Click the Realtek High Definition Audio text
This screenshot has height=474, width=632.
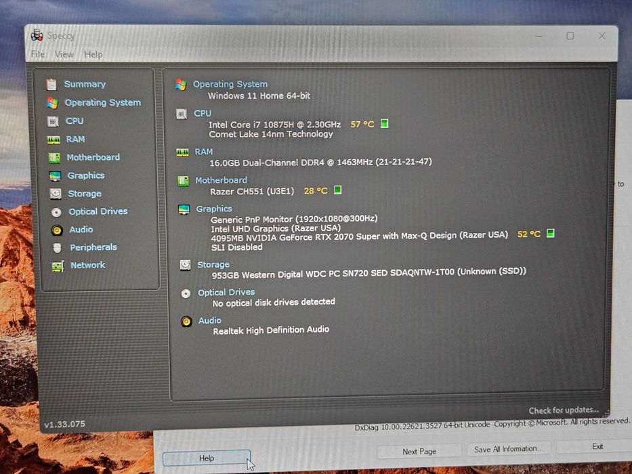271,330
